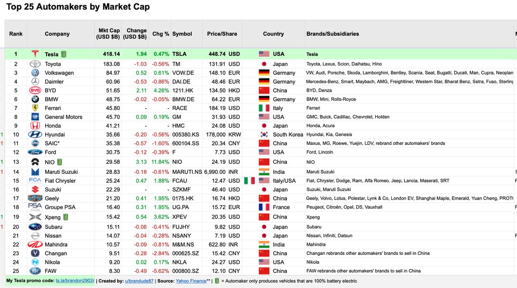Screen dimensions: 517x288
Task: Click the Country column header
Action: [x=274, y=34]
